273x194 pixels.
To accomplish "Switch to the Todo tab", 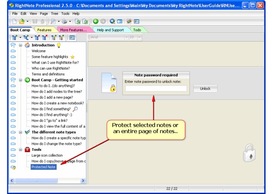I will (137, 30).
